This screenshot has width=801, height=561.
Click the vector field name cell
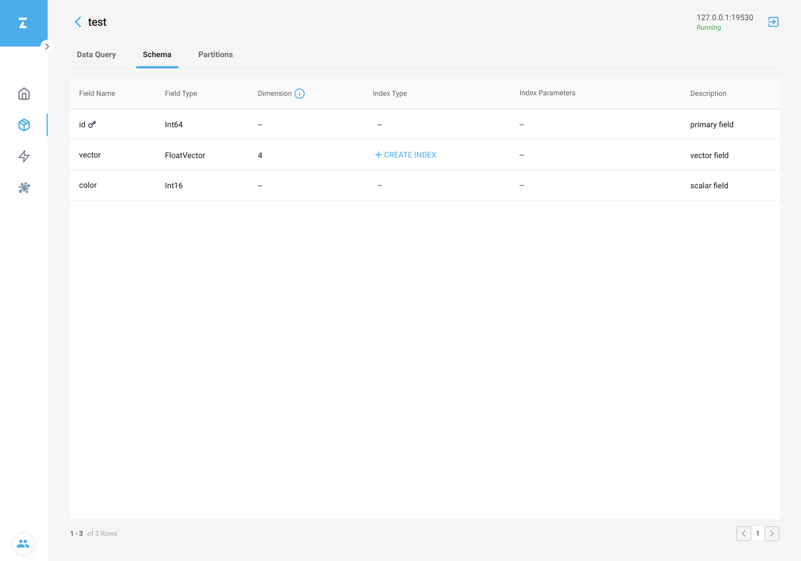pos(90,154)
